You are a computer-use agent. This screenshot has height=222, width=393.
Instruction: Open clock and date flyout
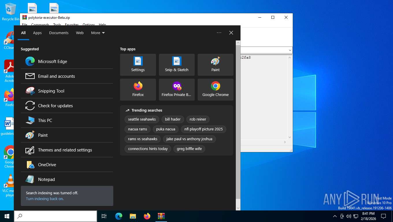[368, 216]
